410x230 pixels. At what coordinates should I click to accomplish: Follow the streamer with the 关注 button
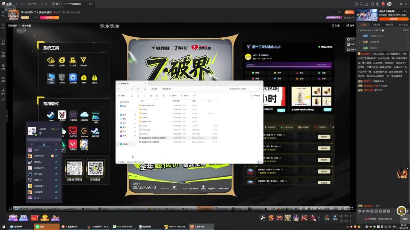[349, 12]
